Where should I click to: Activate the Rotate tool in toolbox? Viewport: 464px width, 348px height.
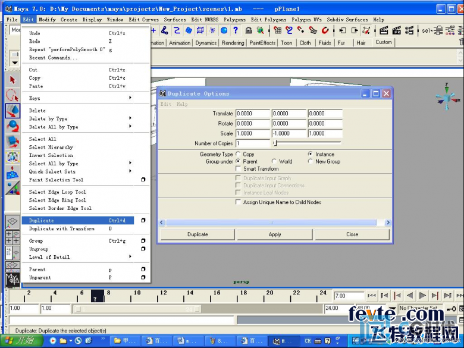12,126
